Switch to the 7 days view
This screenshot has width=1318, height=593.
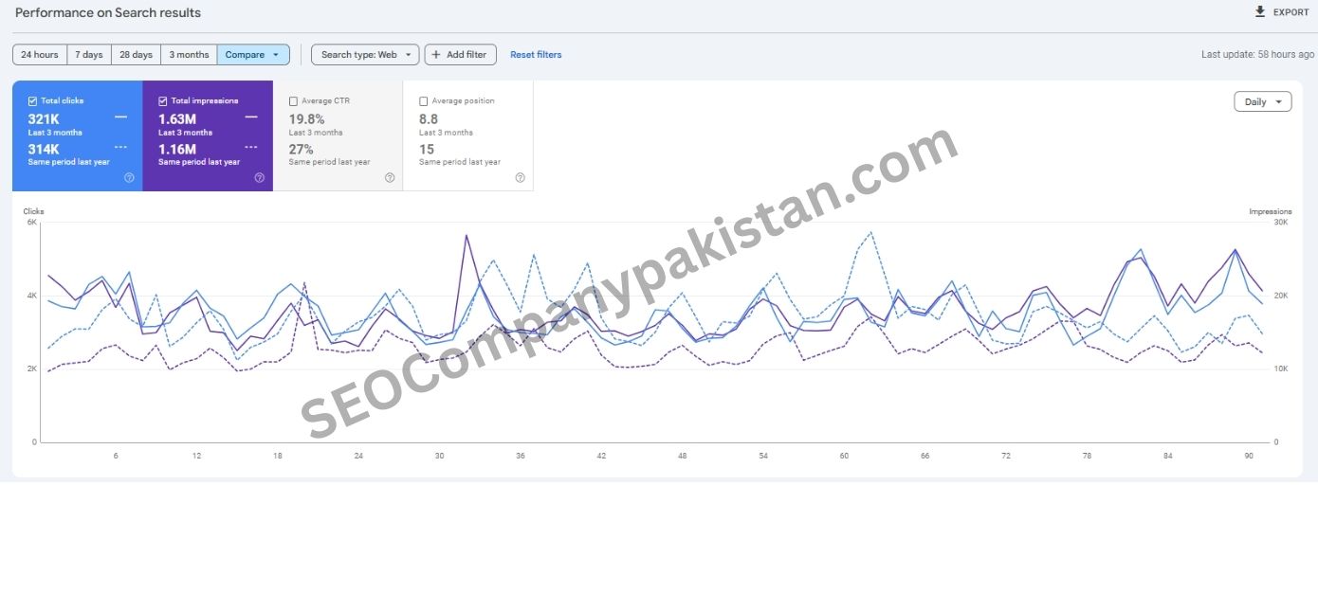point(88,54)
